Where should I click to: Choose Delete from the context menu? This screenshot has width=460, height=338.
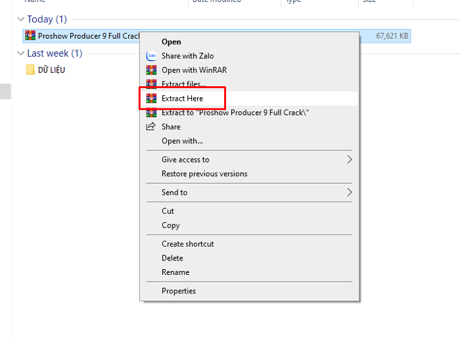[249, 258]
